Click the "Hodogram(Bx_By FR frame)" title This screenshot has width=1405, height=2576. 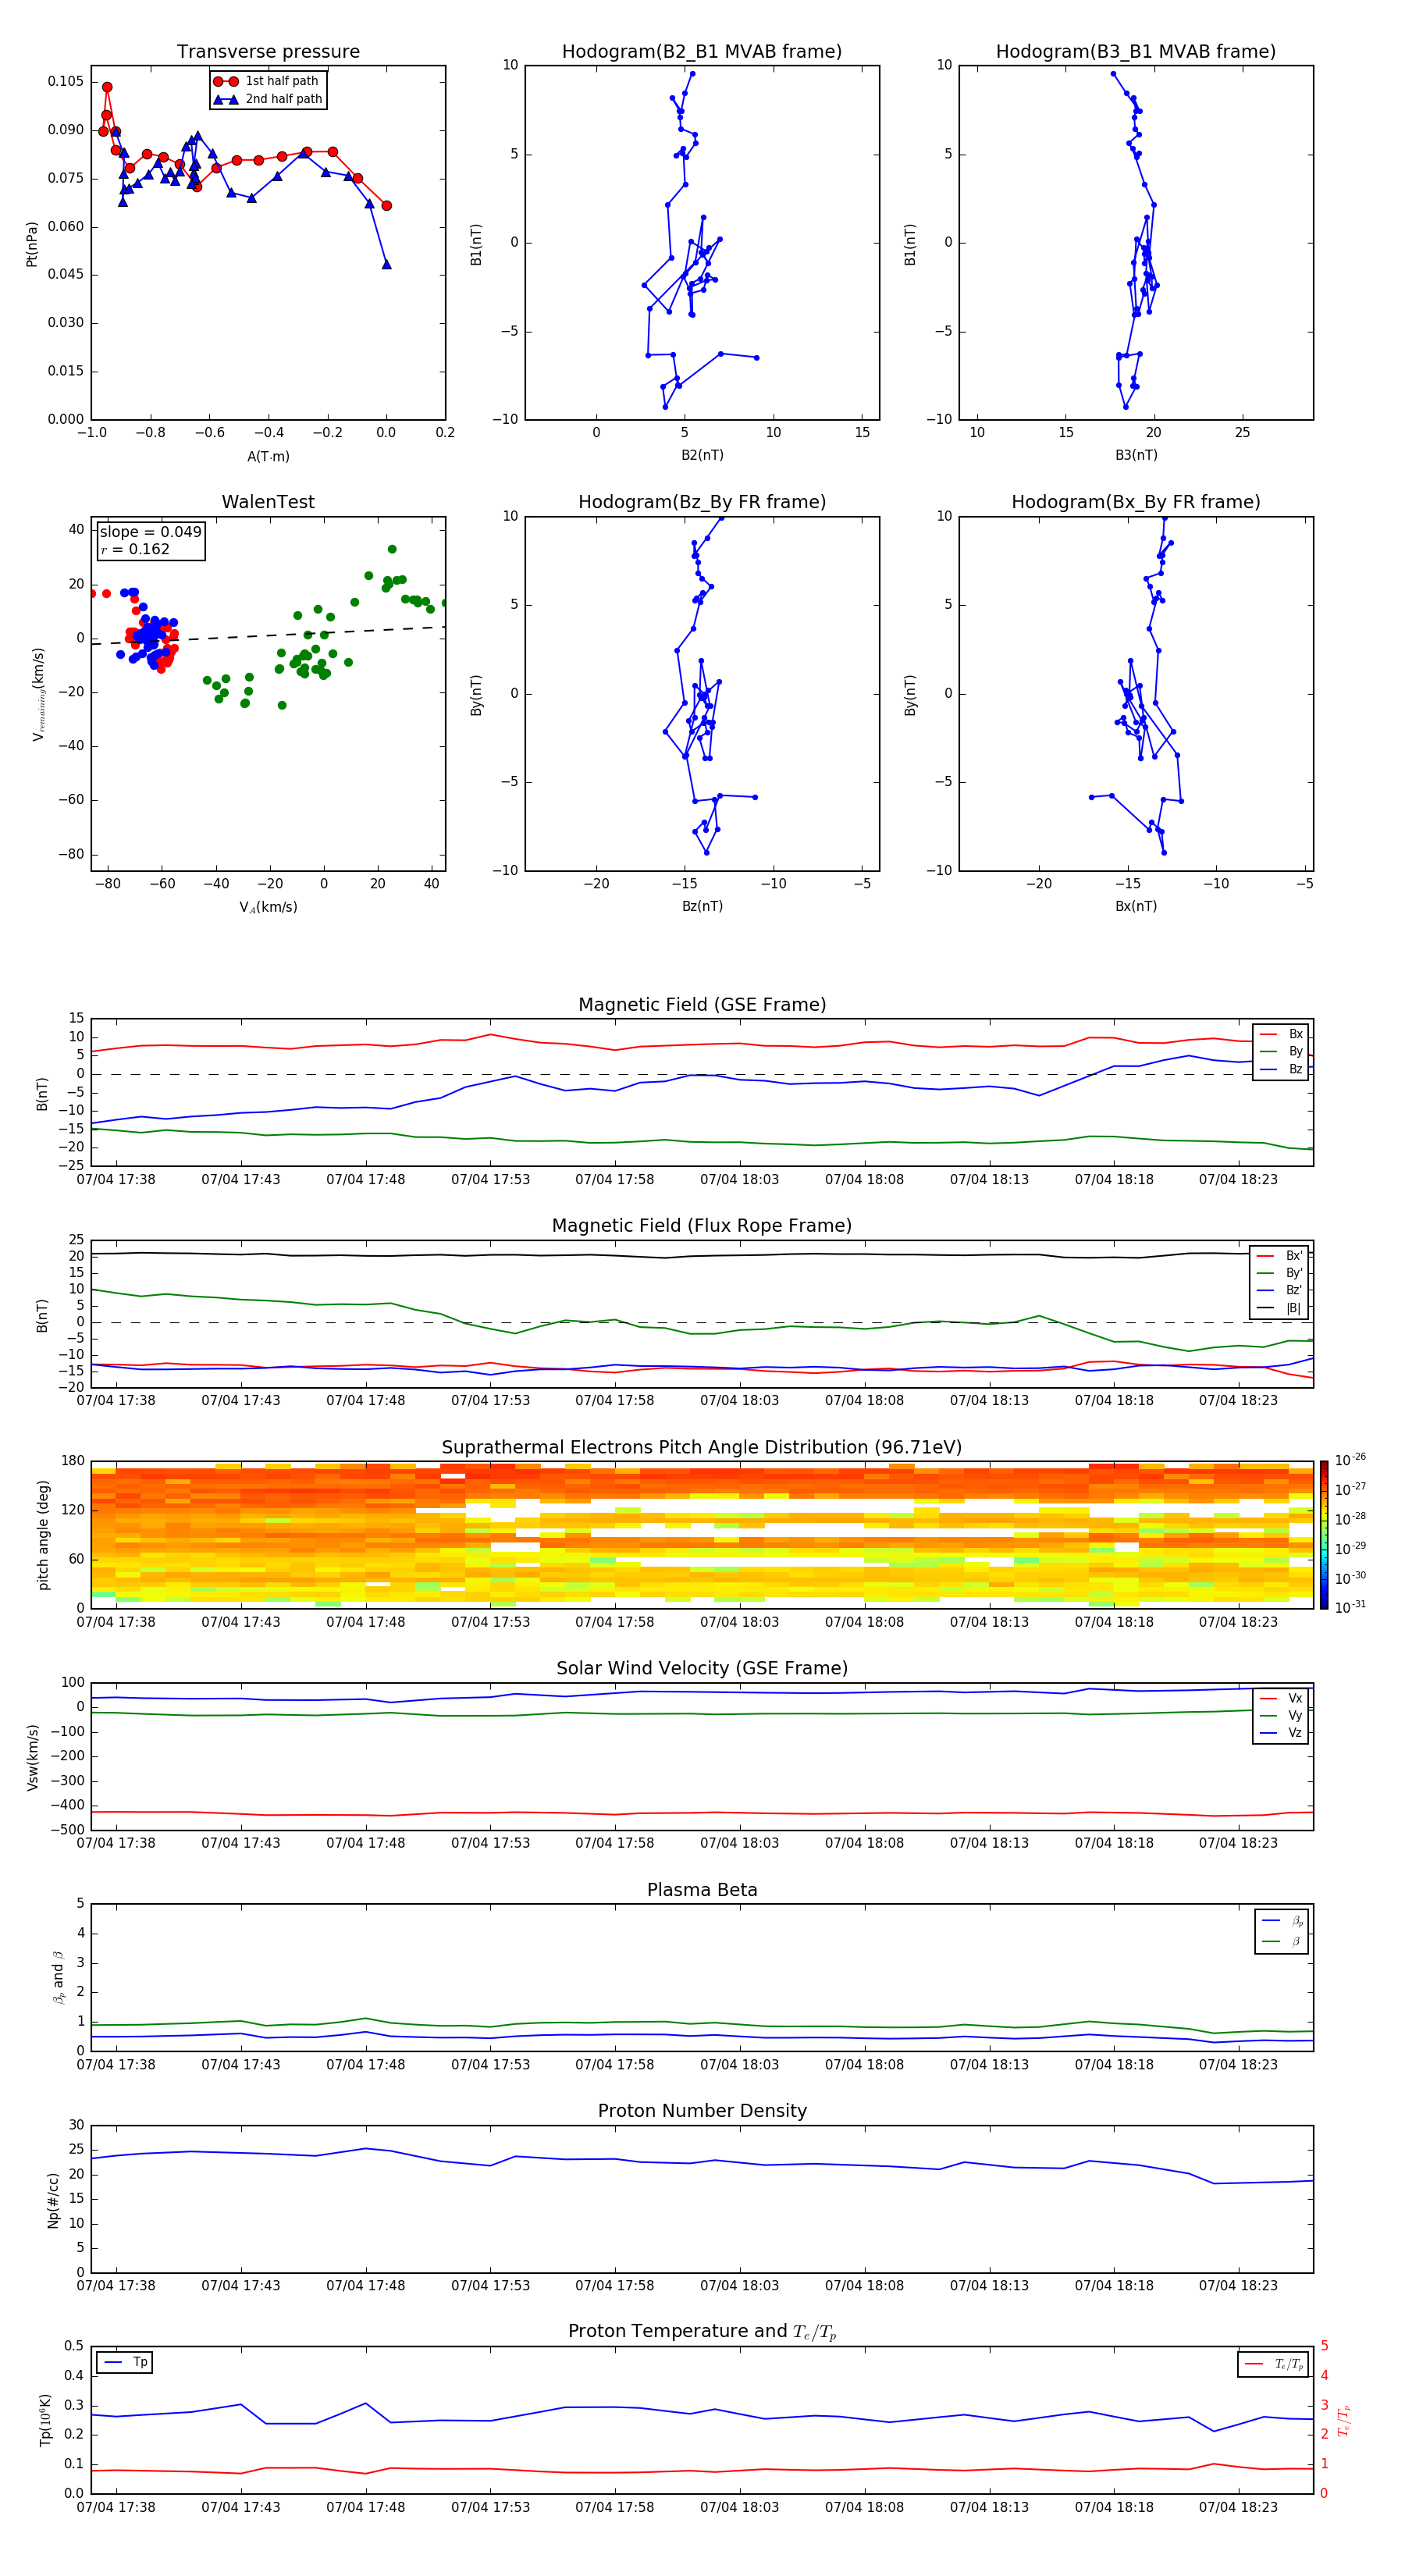point(1136,502)
